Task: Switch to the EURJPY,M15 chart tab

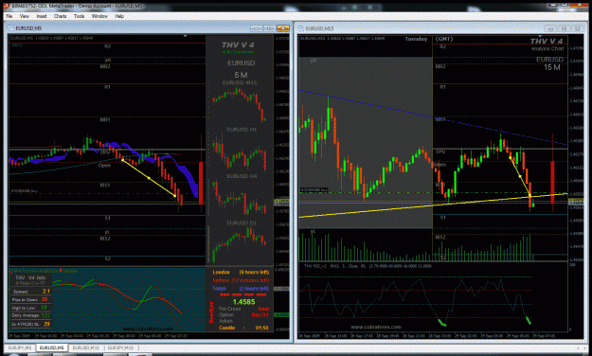Action: tap(121, 347)
